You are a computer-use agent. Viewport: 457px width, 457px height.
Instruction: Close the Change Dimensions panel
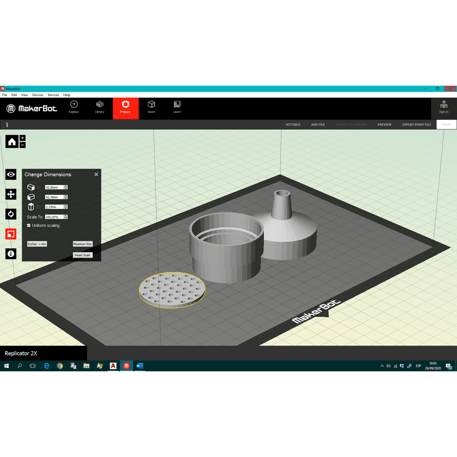click(96, 174)
